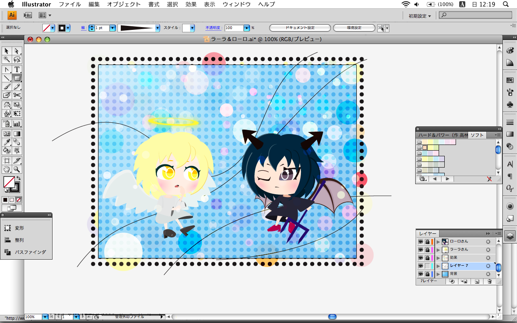Choose the Rectangle tool
The width and height of the screenshot is (517, 323).
point(17,78)
